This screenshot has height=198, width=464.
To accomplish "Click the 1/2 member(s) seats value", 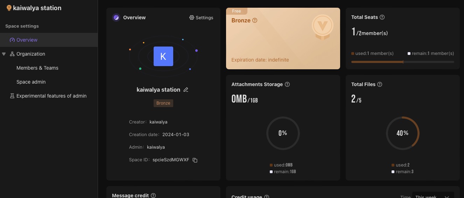I will point(370,32).
